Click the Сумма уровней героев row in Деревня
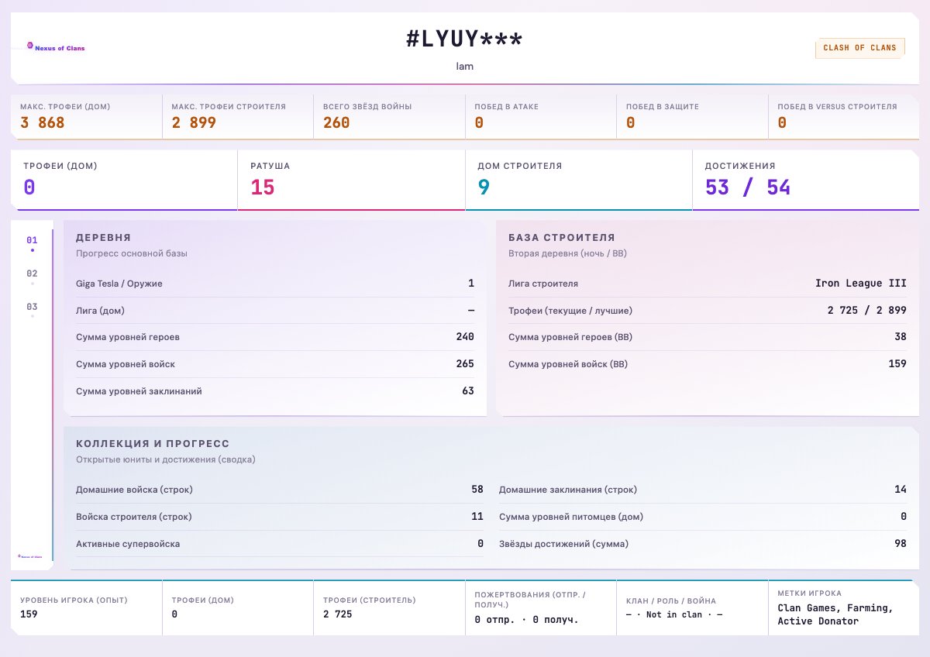This screenshot has height=657, width=930. tap(275, 337)
